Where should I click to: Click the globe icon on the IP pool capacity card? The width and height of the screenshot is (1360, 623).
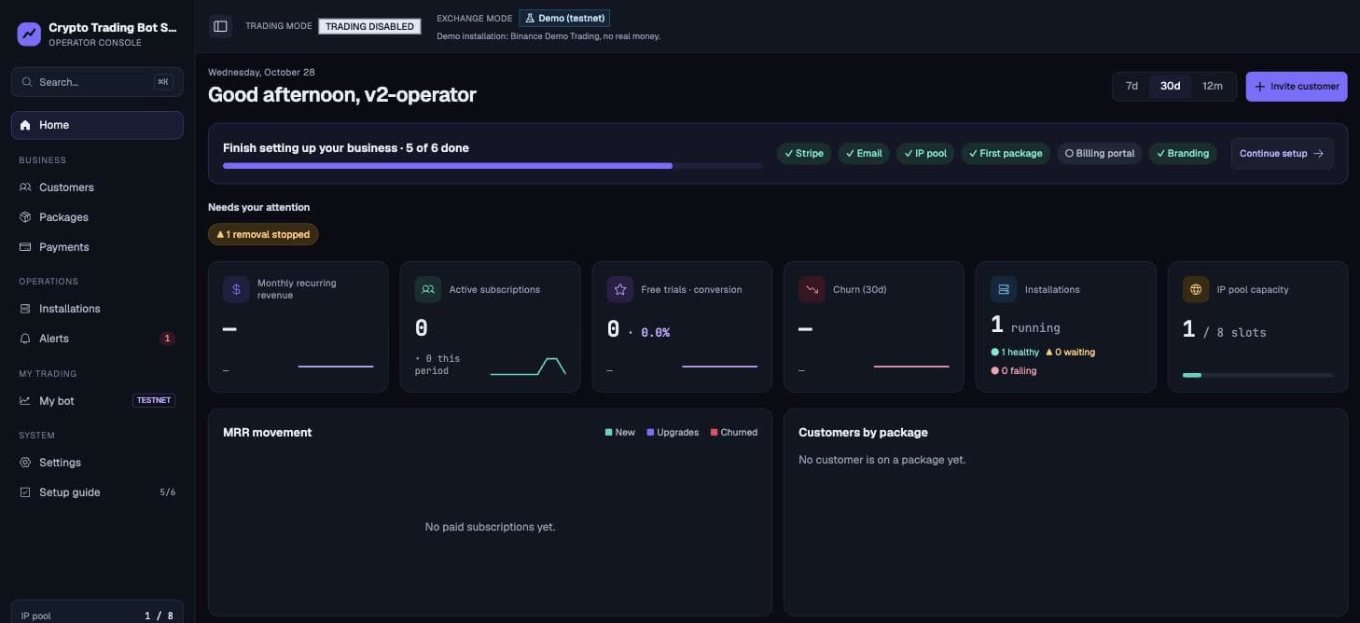(1196, 289)
